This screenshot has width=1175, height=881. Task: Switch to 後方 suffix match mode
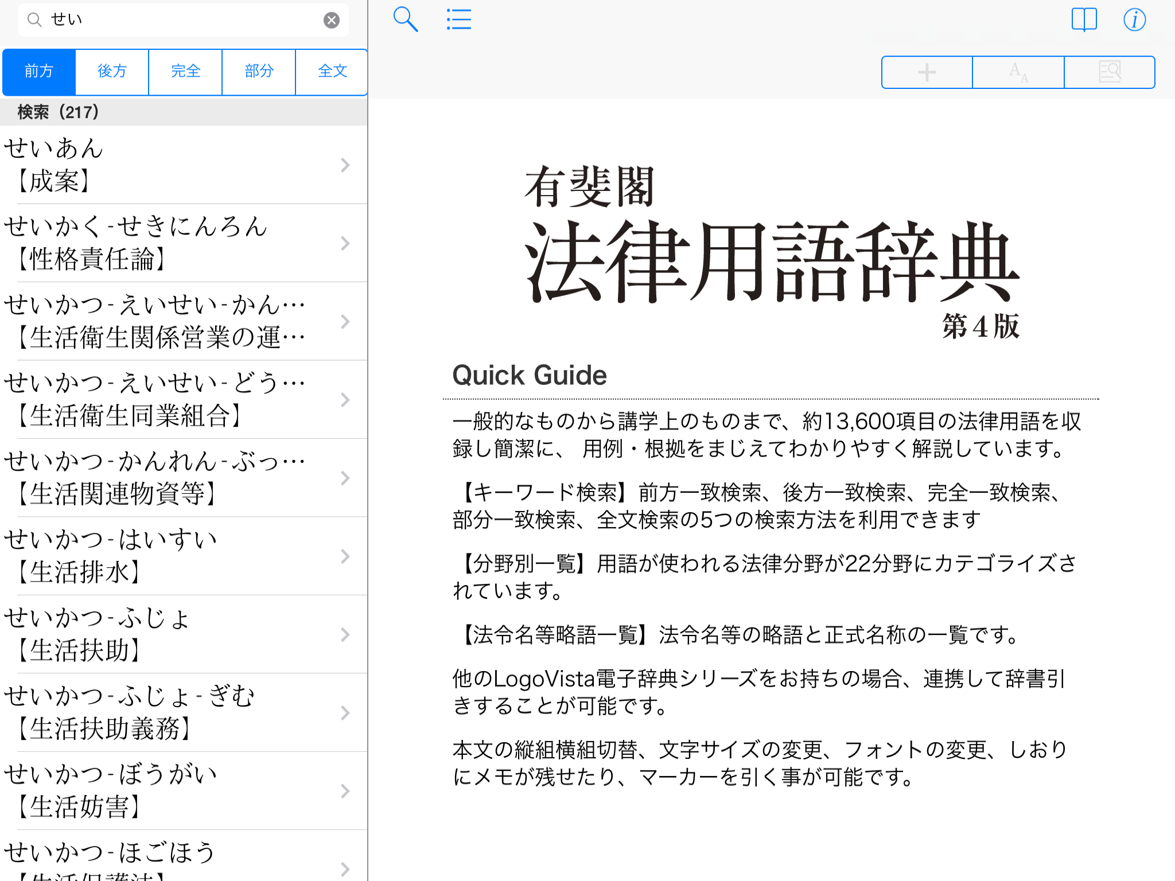[112, 72]
